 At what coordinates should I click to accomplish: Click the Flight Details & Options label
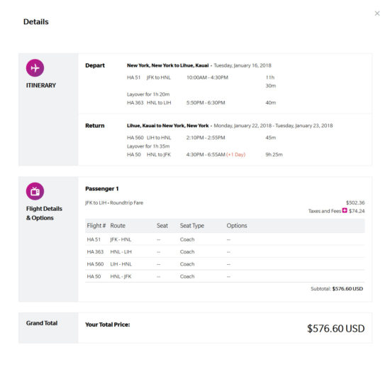[x=44, y=213]
